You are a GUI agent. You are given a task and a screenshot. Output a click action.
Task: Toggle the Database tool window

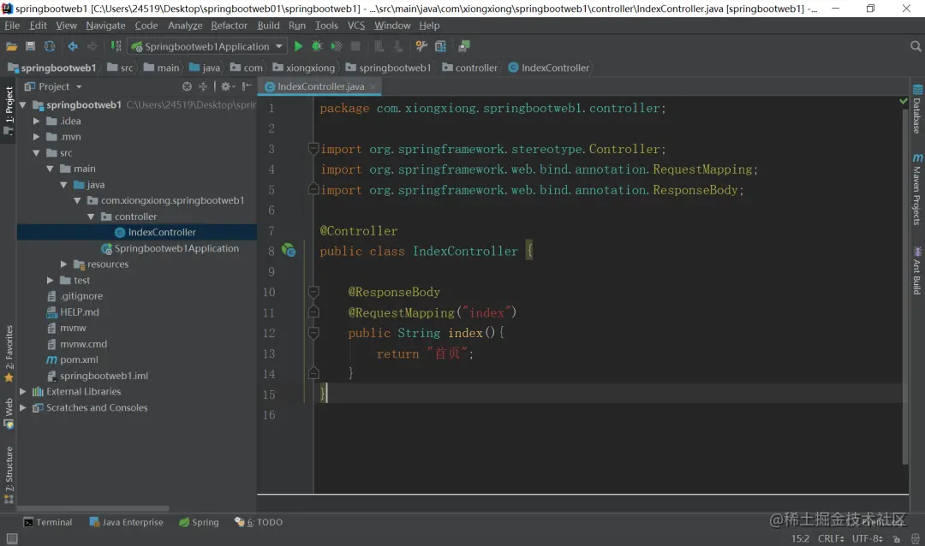coord(916,110)
